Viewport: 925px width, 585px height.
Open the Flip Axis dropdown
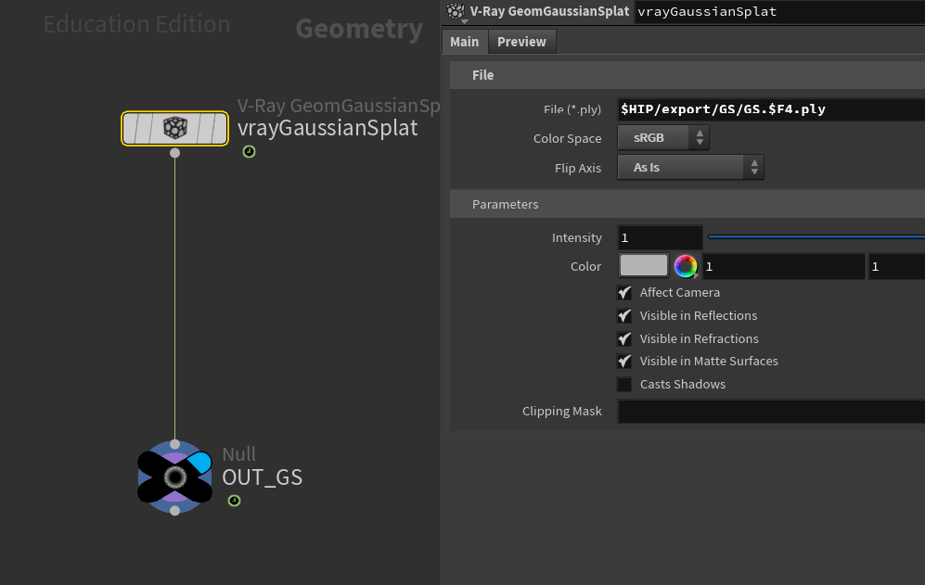690,168
